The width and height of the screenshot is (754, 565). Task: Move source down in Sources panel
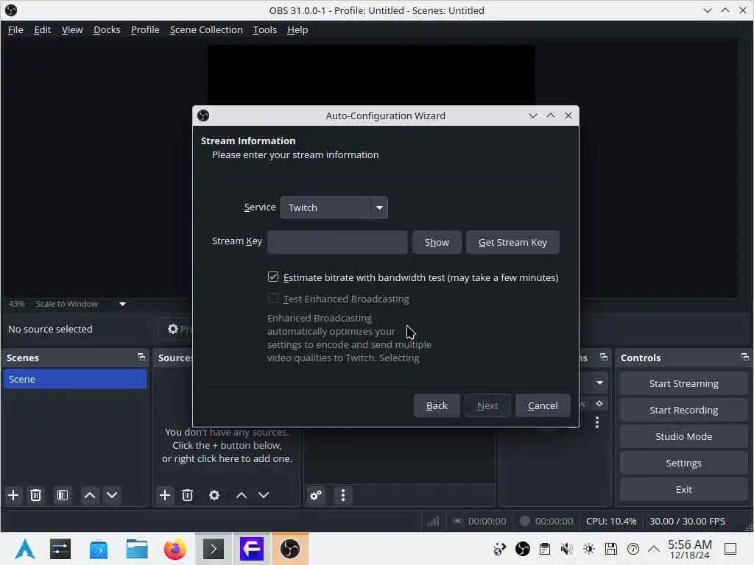click(x=264, y=495)
